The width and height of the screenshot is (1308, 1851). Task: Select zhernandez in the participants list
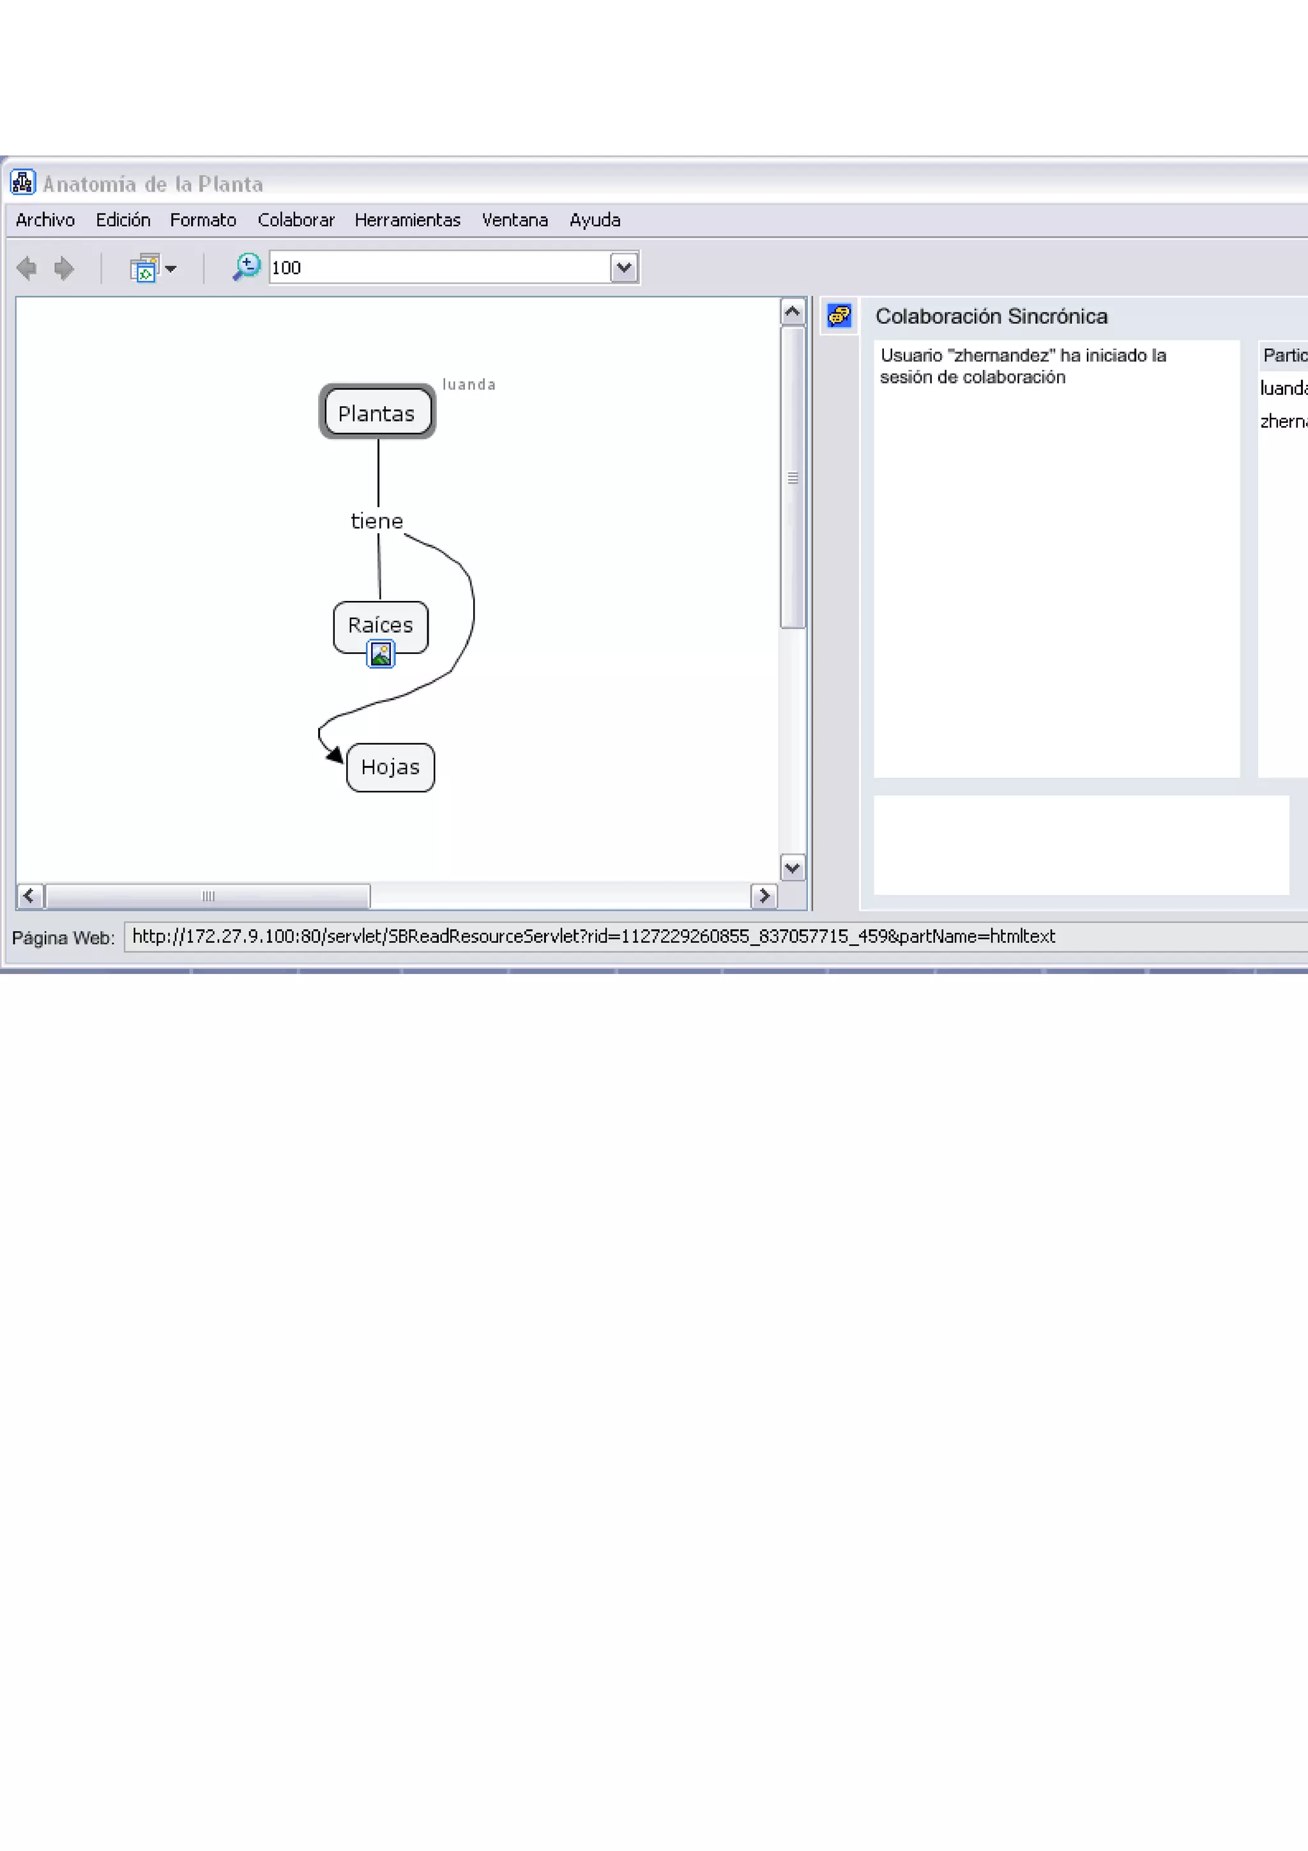pos(1284,422)
